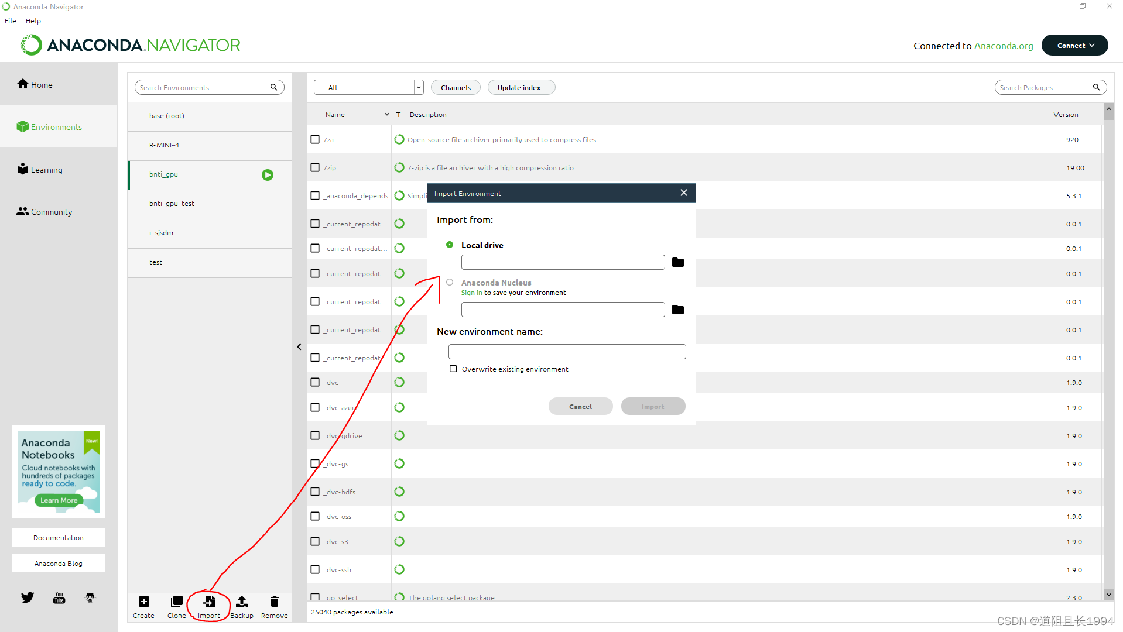Click the Search Environments magnifier icon

point(273,87)
